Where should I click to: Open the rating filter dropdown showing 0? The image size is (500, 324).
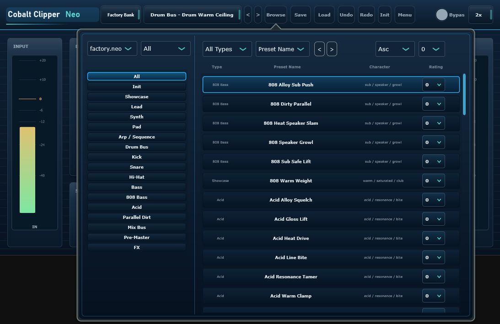pyautogui.click(x=431, y=49)
